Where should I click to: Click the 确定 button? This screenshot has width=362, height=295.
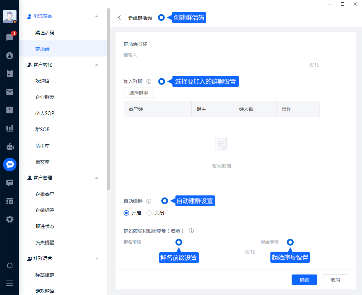(x=304, y=280)
